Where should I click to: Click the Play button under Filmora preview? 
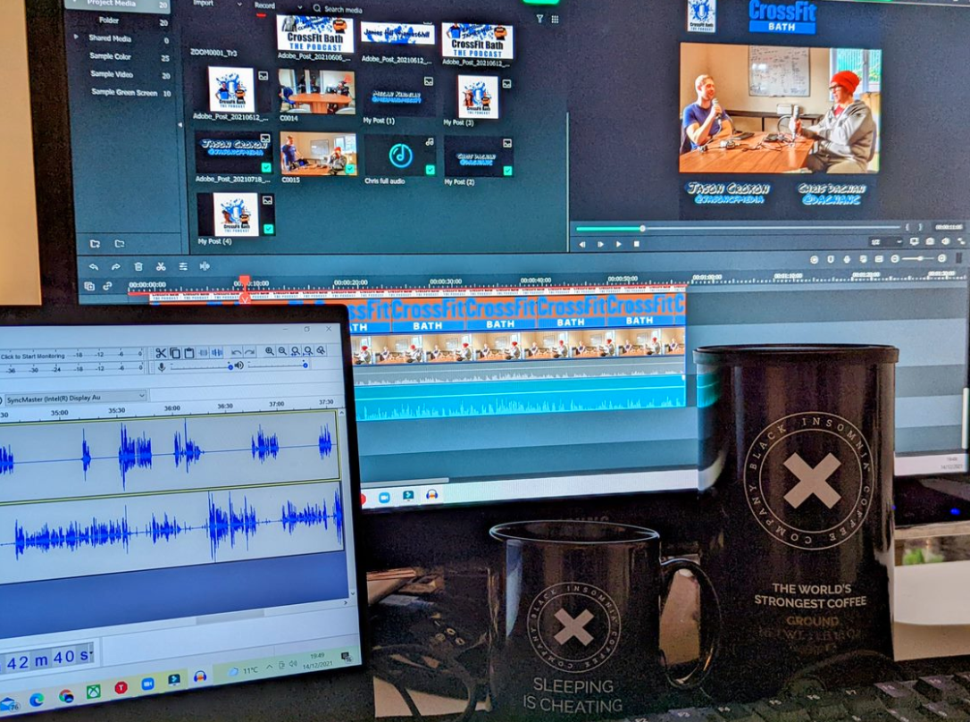[619, 244]
